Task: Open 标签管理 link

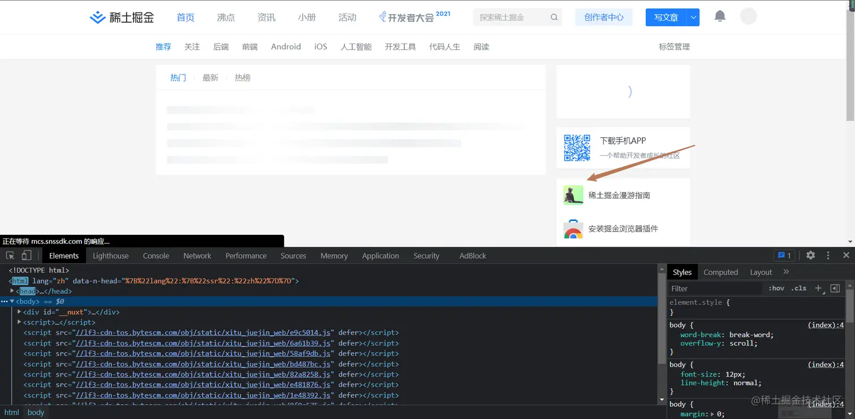Action: (x=674, y=47)
